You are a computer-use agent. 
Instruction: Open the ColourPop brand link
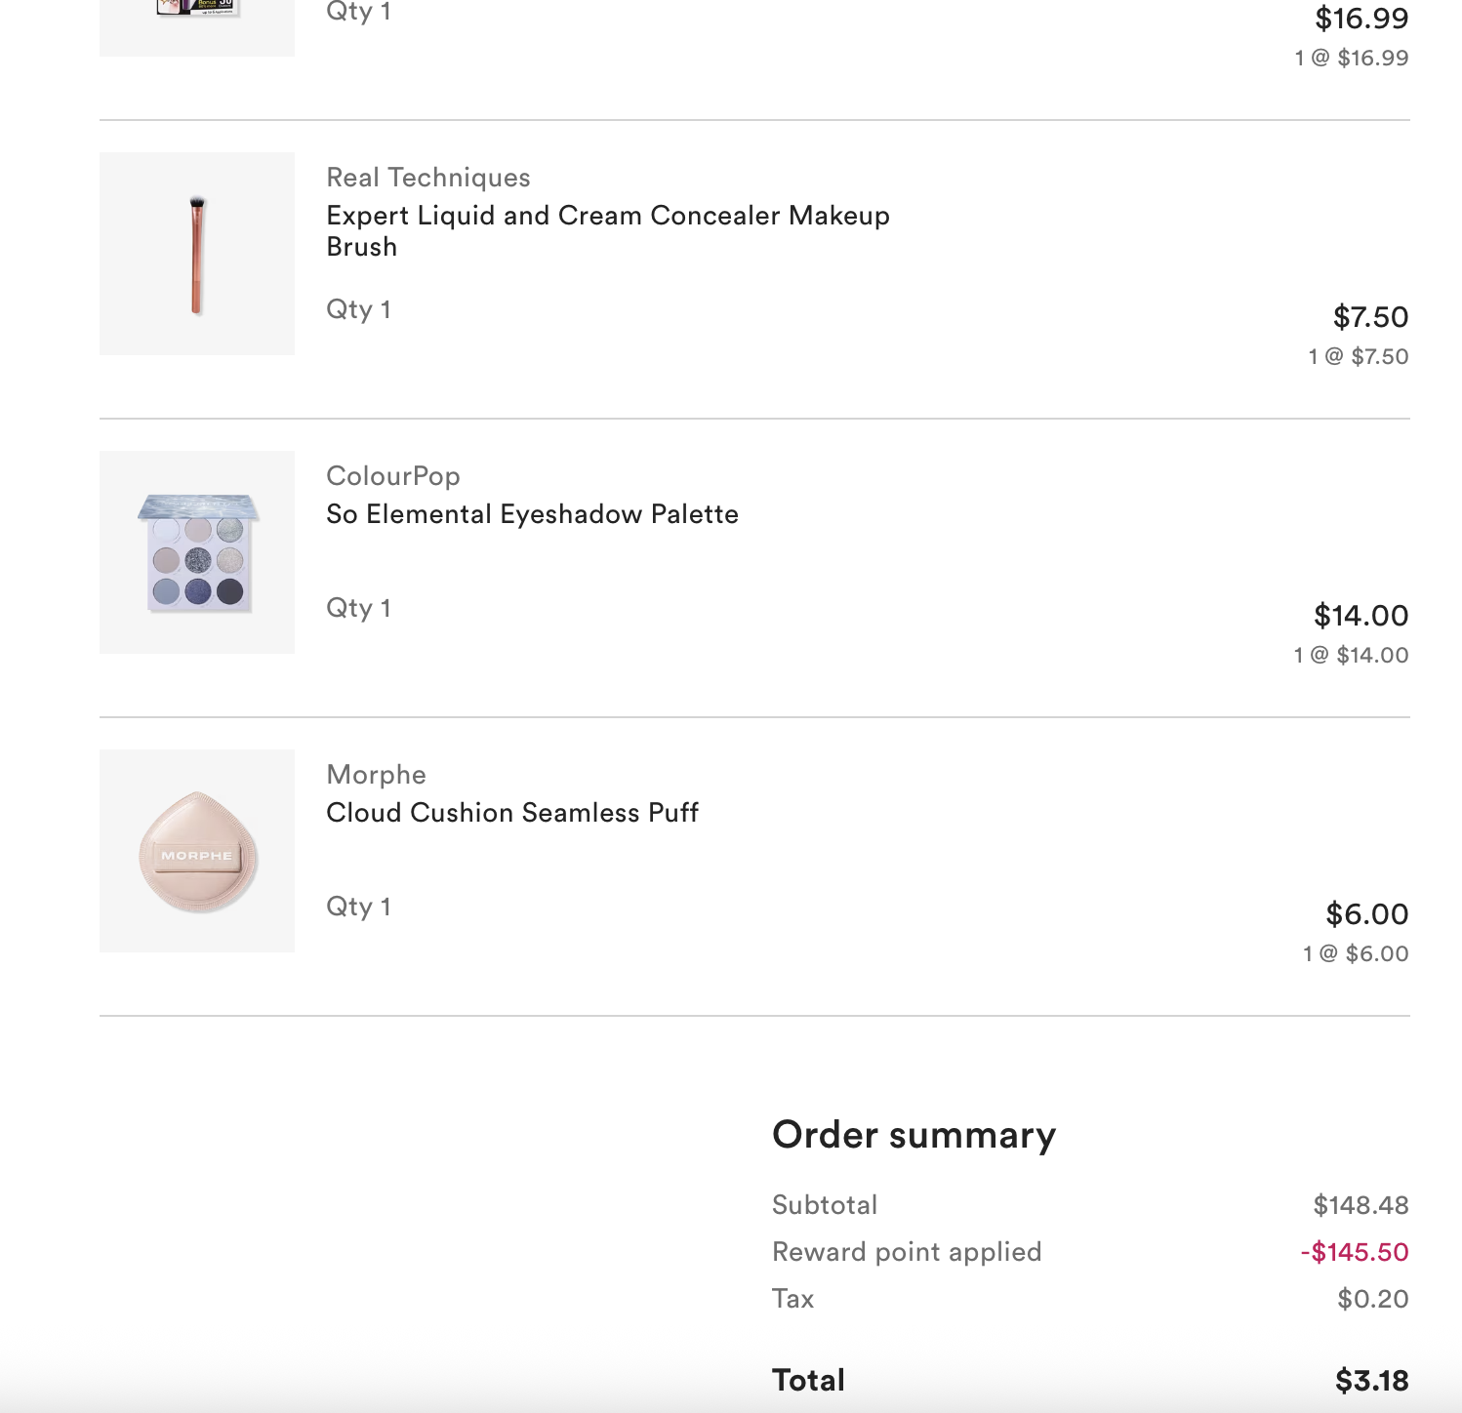point(393,476)
